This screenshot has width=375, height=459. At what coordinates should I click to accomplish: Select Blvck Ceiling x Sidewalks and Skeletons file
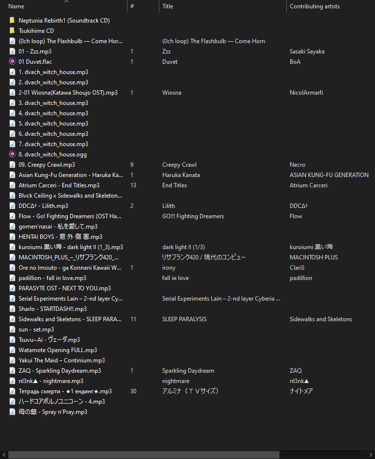point(70,196)
